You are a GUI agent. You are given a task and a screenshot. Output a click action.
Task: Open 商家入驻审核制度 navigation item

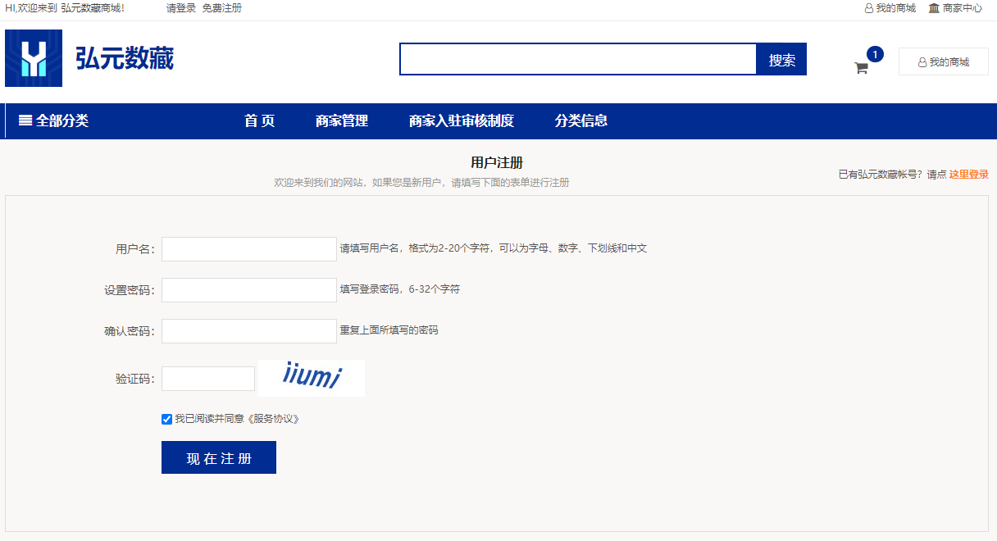pyautogui.click(x=461, y=121)
